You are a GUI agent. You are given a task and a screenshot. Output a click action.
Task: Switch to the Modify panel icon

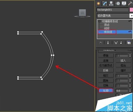click(105, 4)
